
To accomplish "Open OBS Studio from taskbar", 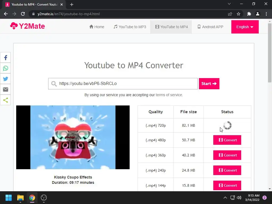I will 44,198.
